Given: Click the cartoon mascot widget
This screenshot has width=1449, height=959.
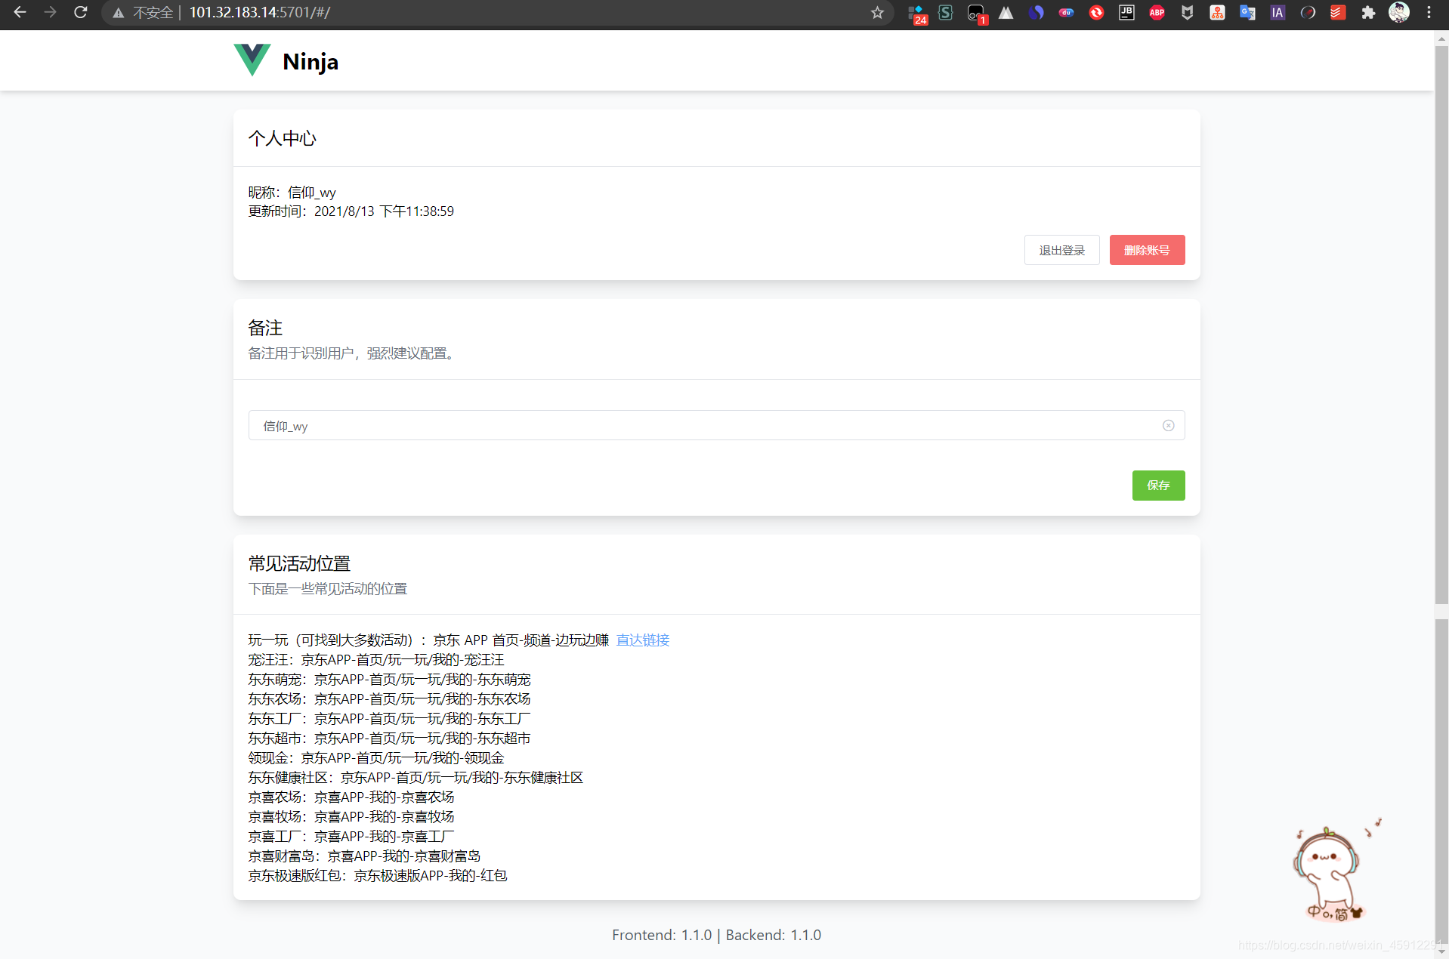Looking at the screenshot, I should tap(1336, 871).
